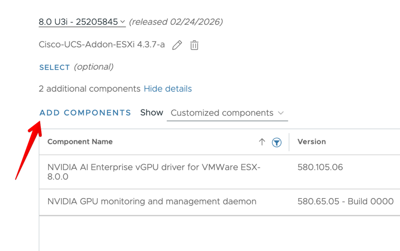The height and width of the screenshot is (251, 400).
Task: Click the divider between Component Name and Version
Action: tap(289, 142)
